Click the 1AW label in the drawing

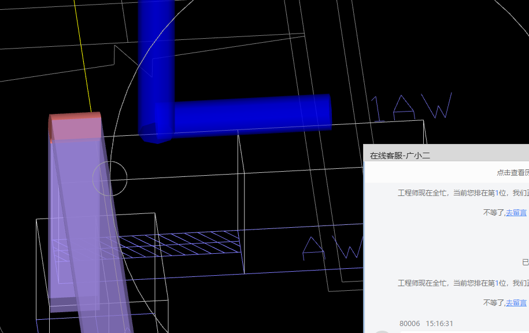(x=412, y=107)
